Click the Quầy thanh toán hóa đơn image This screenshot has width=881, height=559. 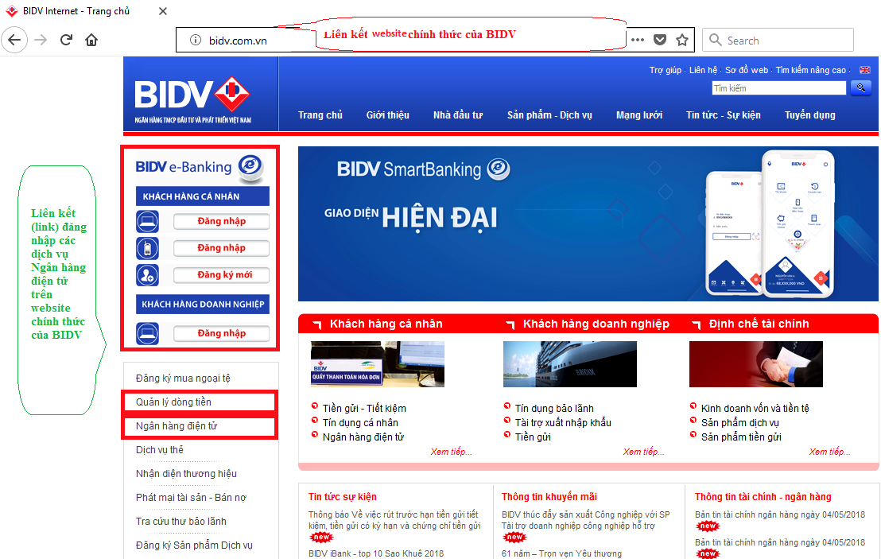(378, 364)
